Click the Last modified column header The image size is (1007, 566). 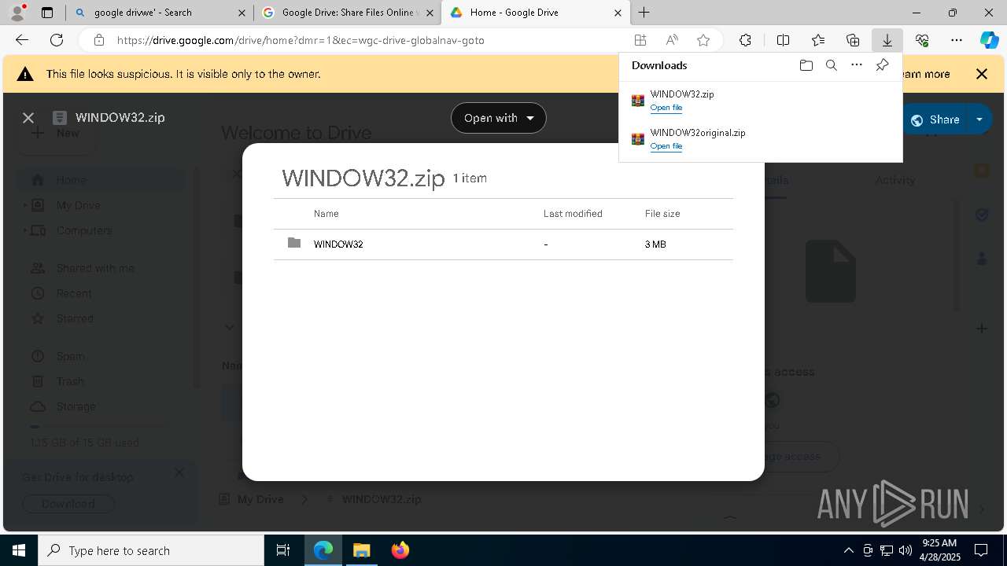tap(573, 214)
